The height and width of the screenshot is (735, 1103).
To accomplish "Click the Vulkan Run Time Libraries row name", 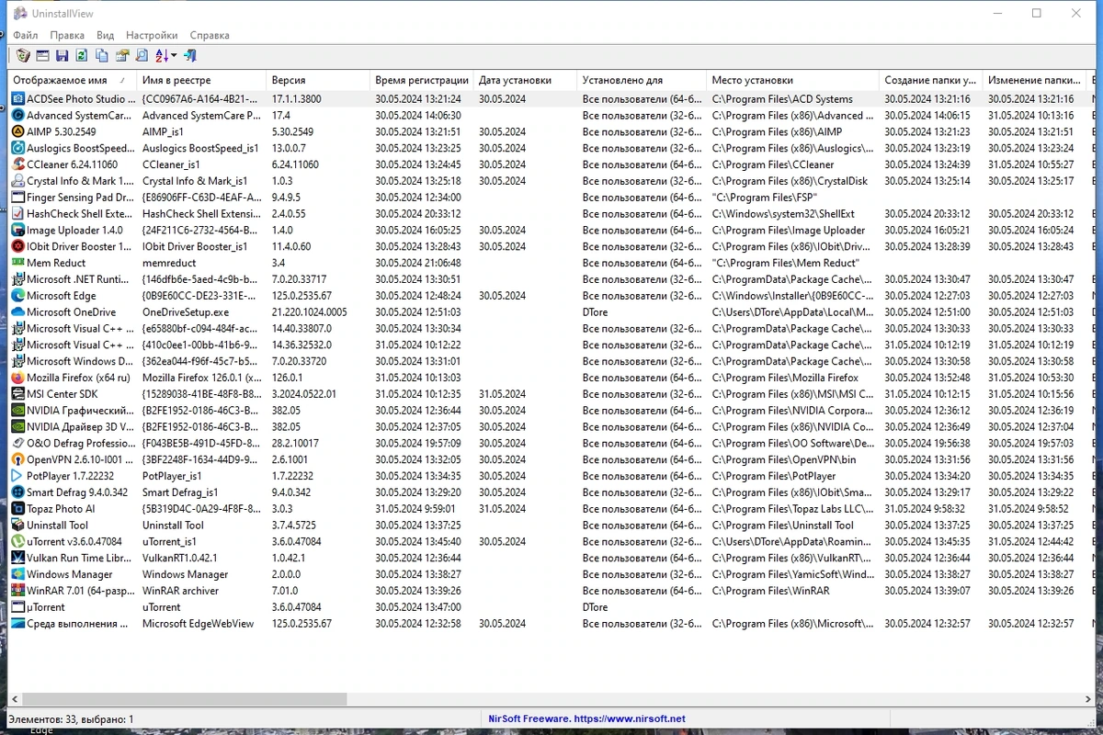I will coord(79,558).
